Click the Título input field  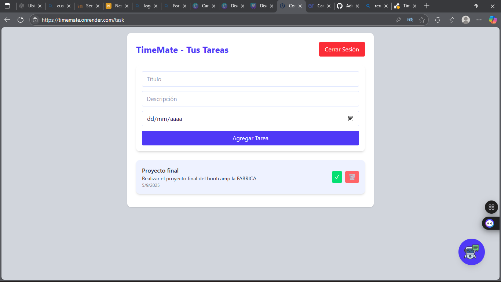click(x=251, y=79)
